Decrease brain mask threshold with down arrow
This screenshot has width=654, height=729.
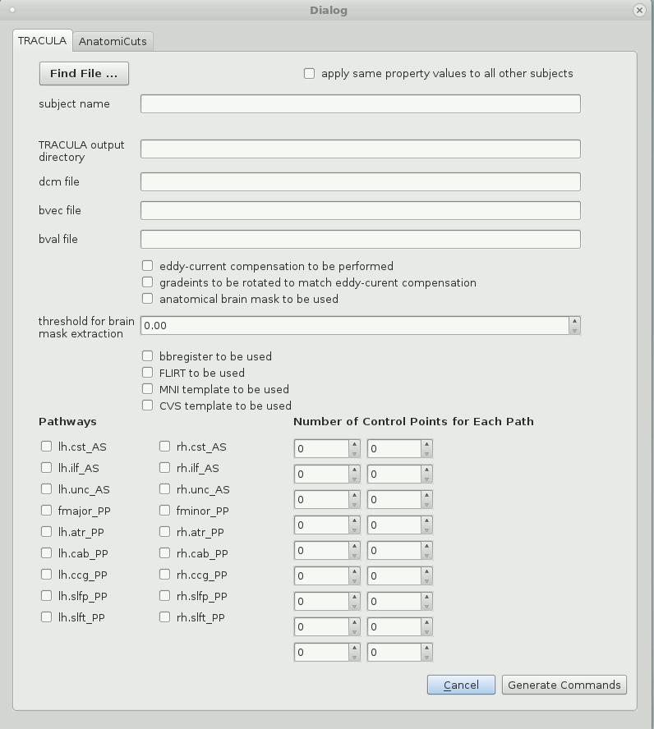point(574,330)
